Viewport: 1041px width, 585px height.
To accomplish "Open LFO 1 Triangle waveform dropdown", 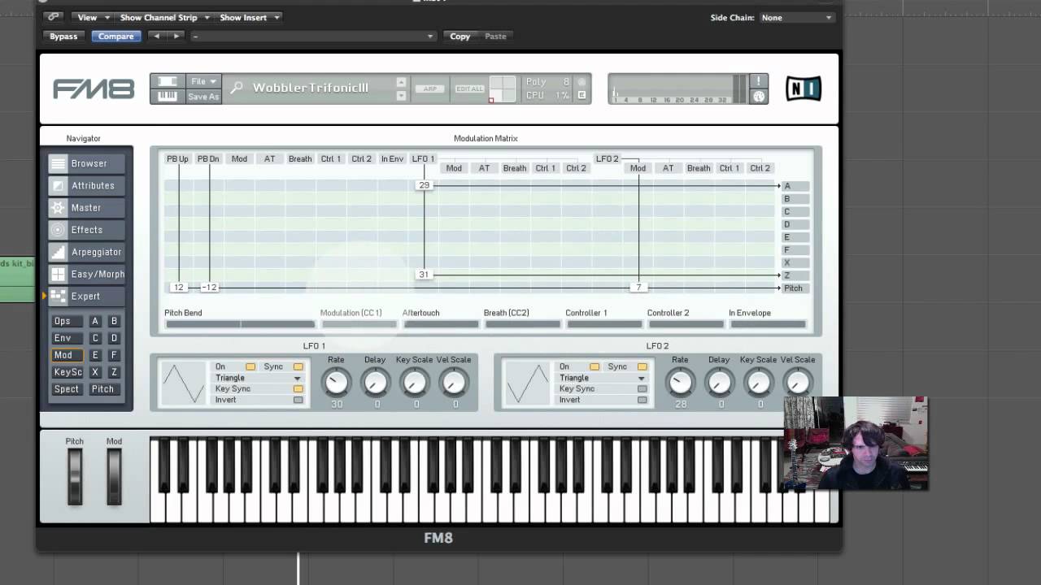I will [x=258, y=378].
